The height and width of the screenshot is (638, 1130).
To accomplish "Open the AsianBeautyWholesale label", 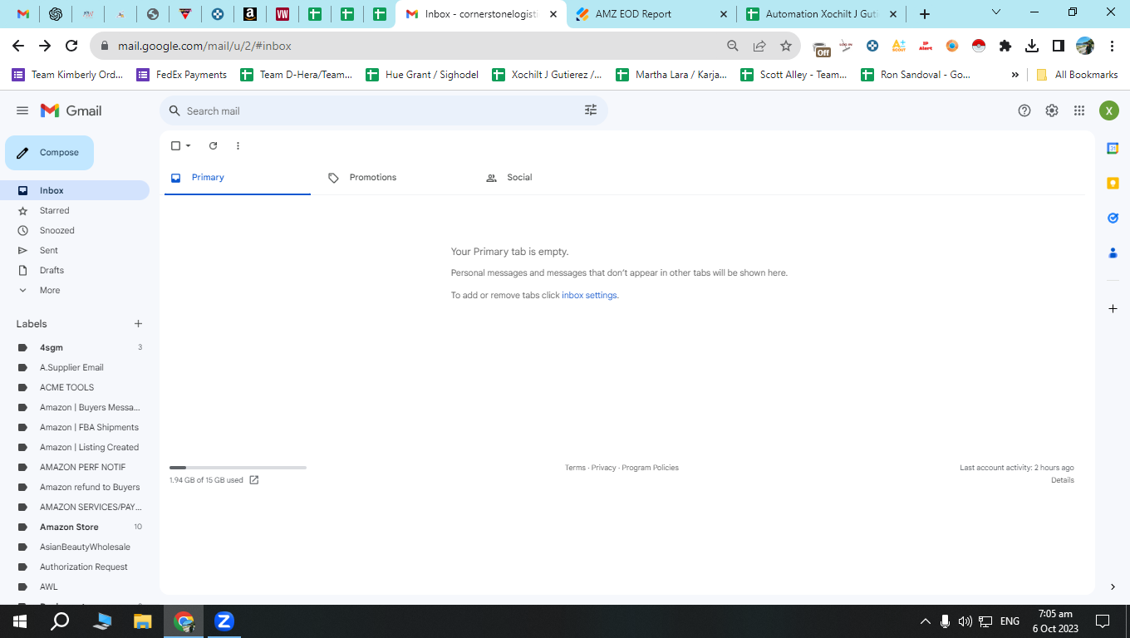I will pyautogui.click(x=75, y=547).
